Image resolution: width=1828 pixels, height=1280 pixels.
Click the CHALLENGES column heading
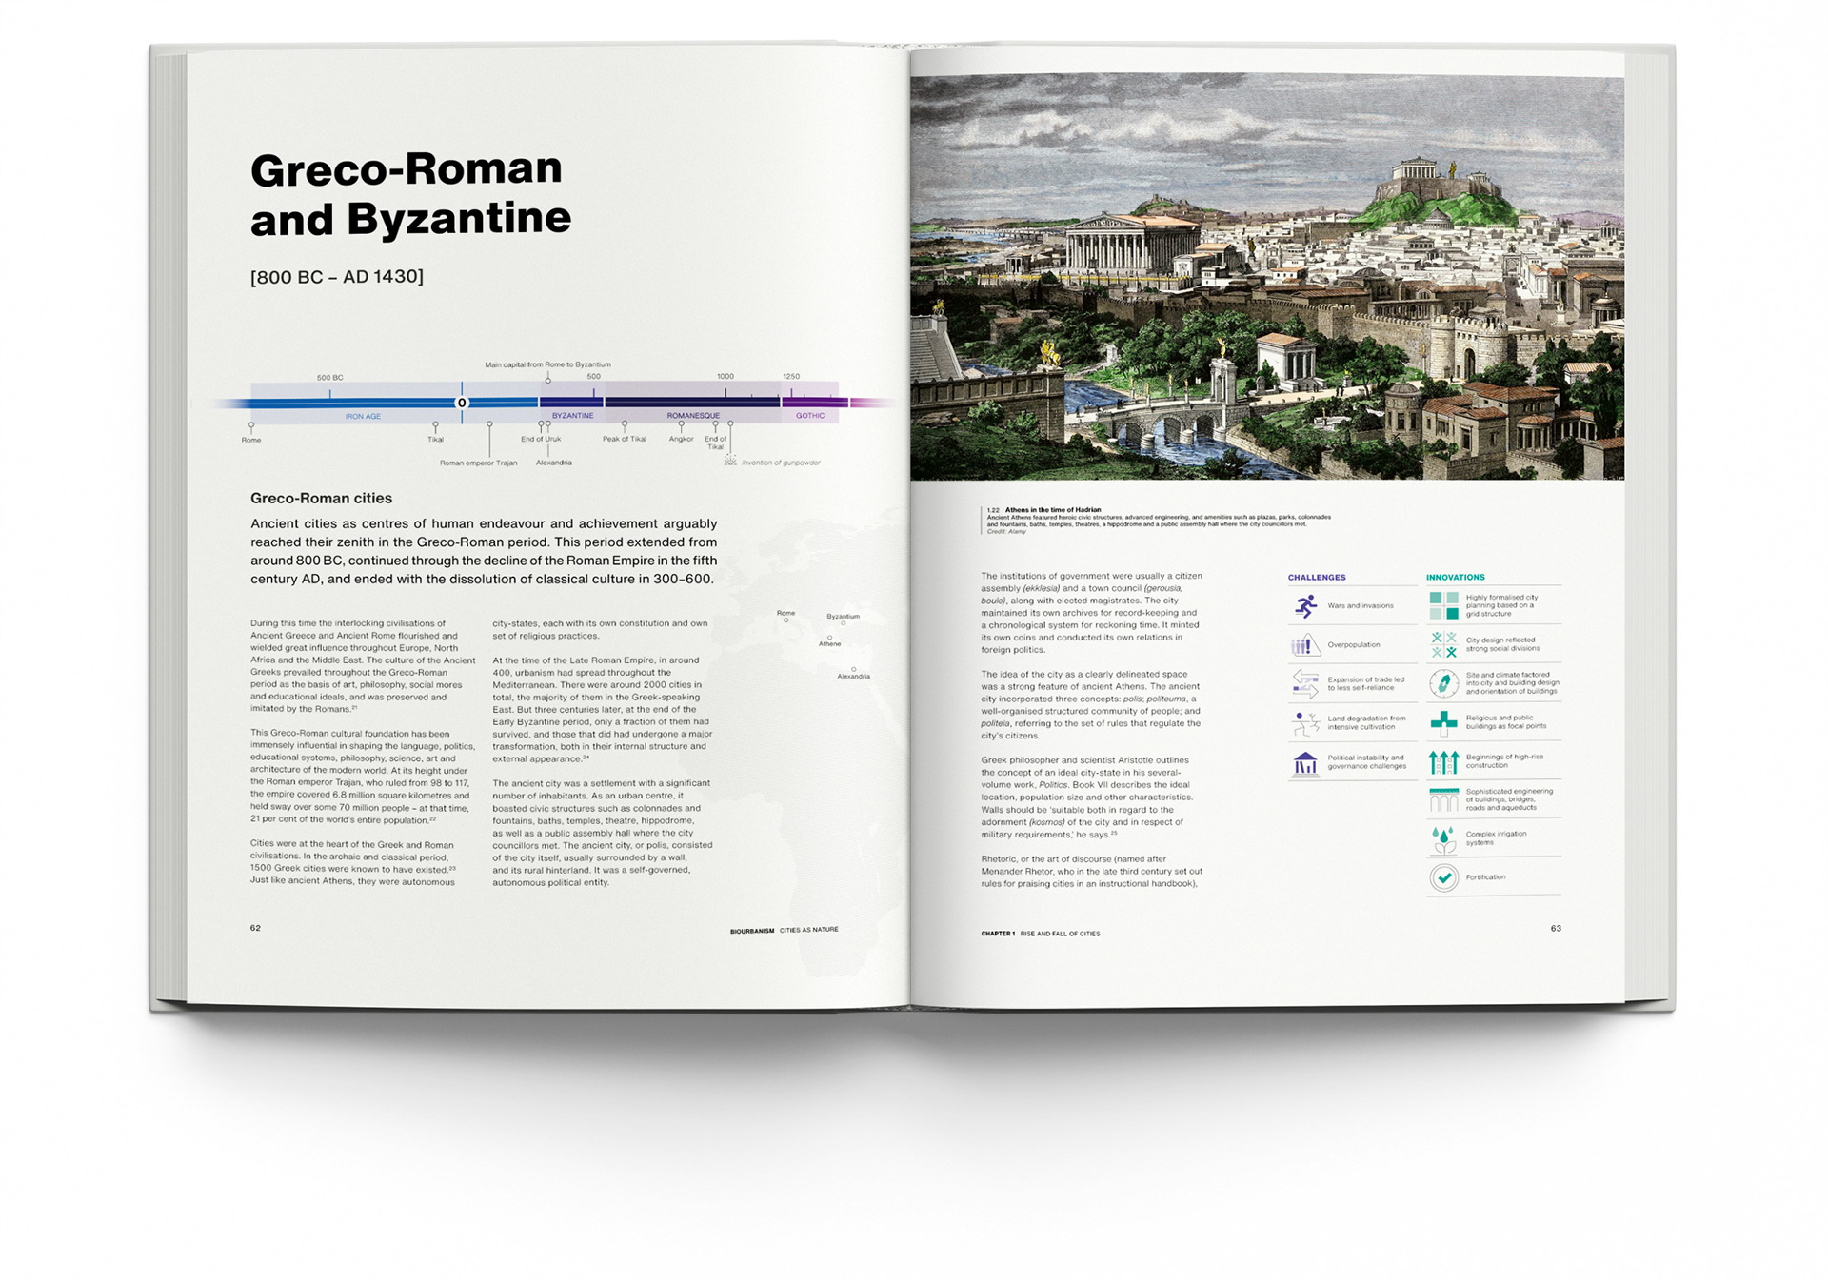click(1317, 577)
